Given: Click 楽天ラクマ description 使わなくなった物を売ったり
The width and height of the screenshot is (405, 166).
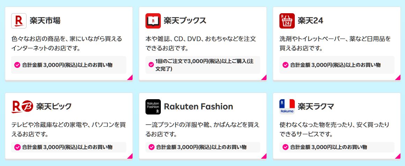Looking at the screenshot, I should click(x=335, y=129).
